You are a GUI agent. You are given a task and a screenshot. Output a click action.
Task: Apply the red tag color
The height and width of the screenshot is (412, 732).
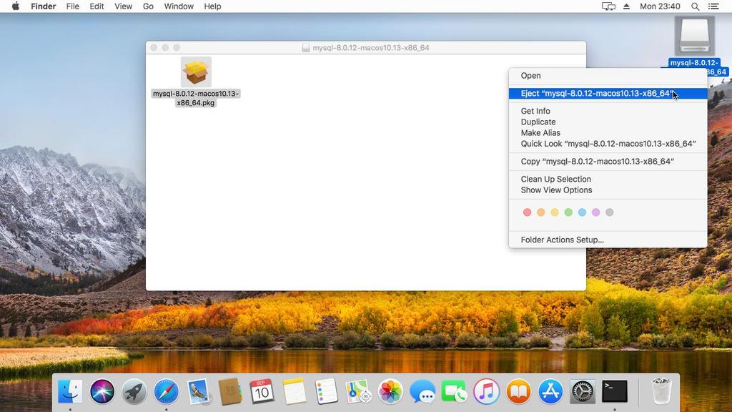(527, 212)
